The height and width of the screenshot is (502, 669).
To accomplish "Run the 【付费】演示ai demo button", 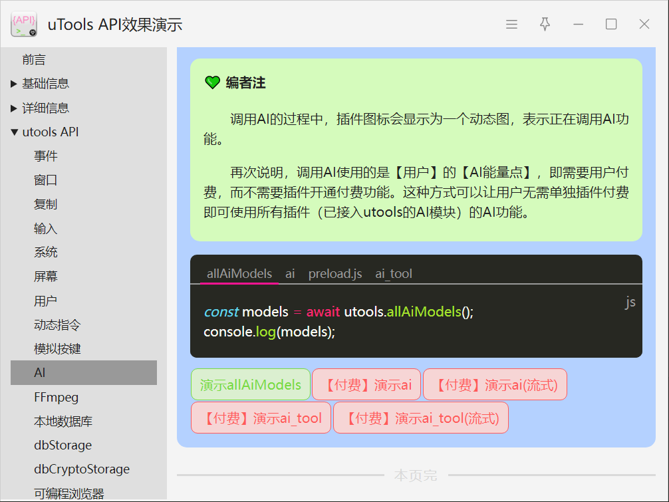I will tap(366, 384).
